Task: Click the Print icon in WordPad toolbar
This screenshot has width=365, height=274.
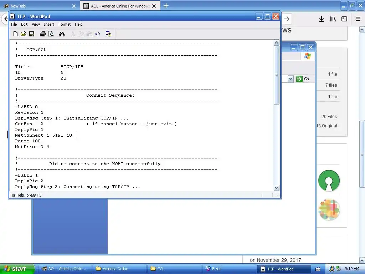Action: tap(43, 34)
